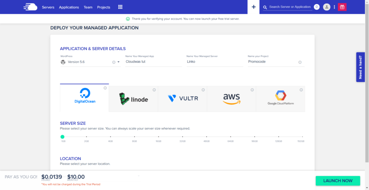Select the Vultr provider tab

tap(182, 99)
